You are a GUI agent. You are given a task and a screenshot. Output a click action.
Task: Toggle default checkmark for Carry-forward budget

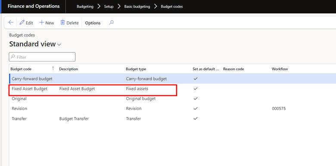click(x=196, y=79)
